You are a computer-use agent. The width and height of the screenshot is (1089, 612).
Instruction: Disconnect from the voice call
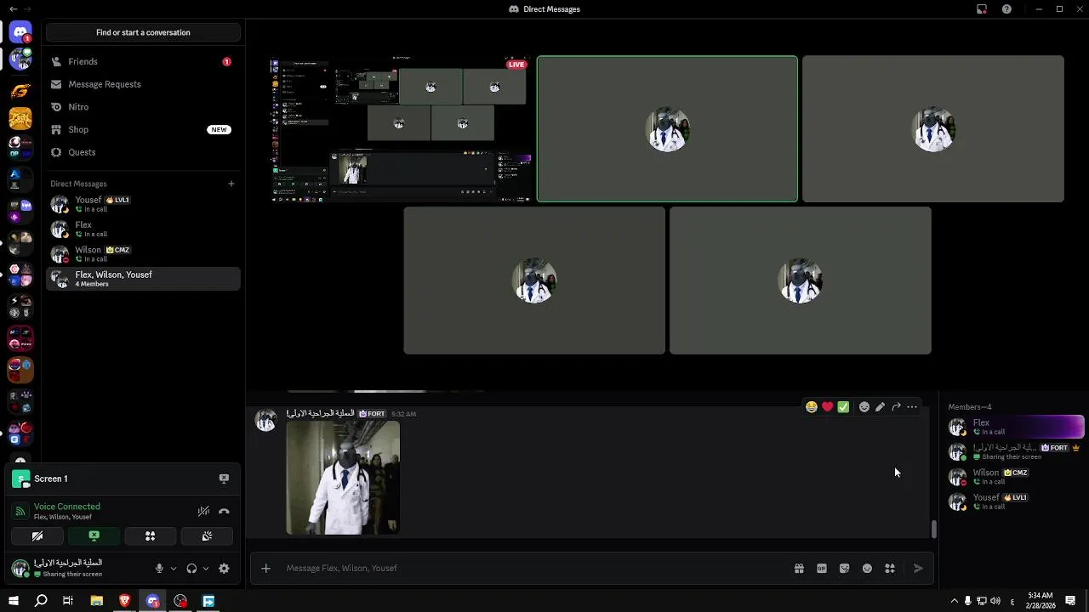click(224, 512)
